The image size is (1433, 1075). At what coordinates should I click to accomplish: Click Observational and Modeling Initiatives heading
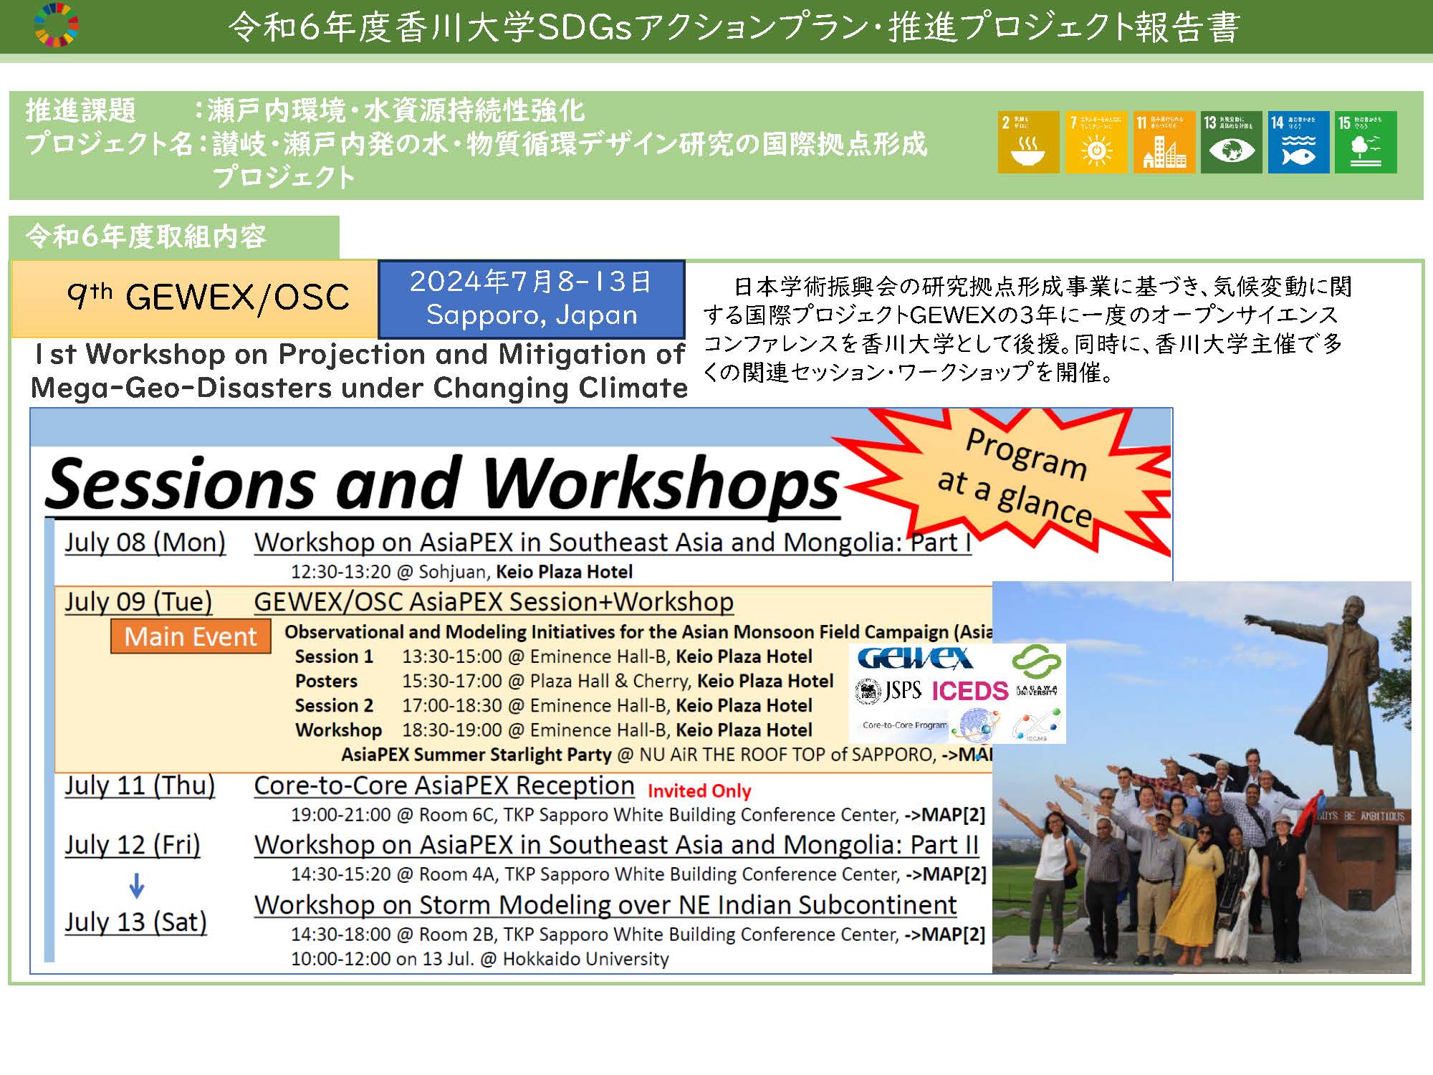click(x=638, y=633)
